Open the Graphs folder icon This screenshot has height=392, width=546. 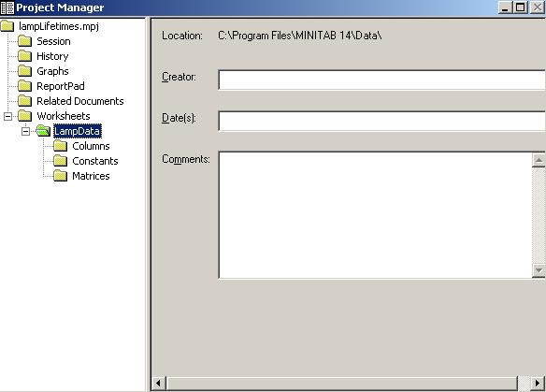pyautogui.click(x=25, y=71)
